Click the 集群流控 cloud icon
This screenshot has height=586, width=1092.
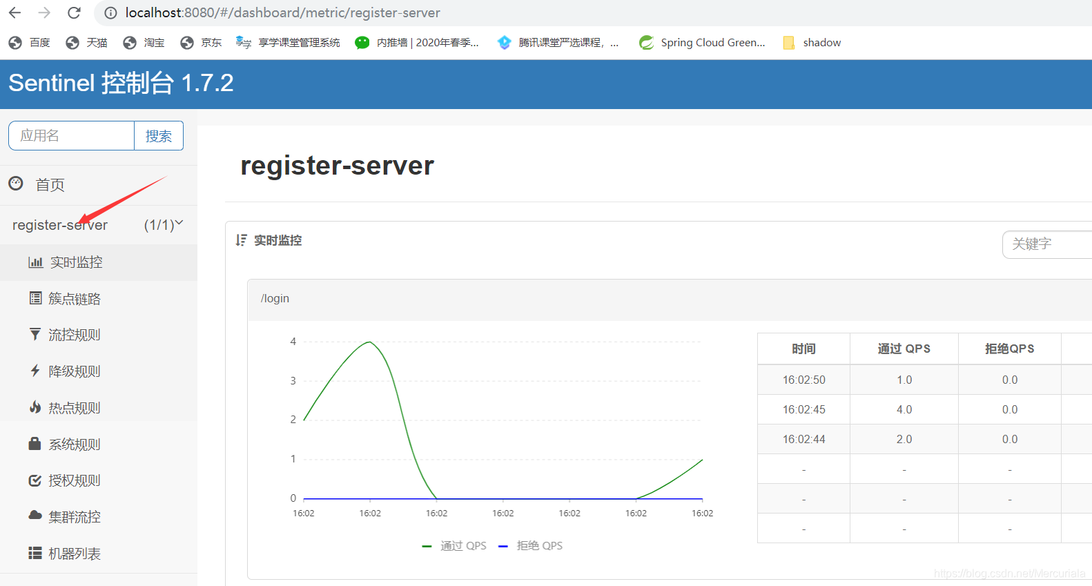35,515
